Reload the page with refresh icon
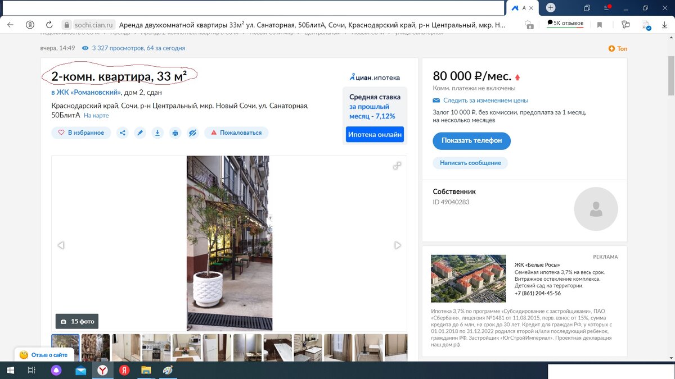The height and width of the screenshot is (379, 675). coord(49,25)
